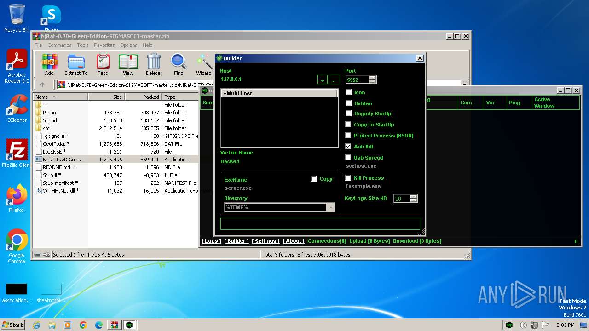Click the + button to add host
This screenshot has height=331, width=589.
(x=322, y=80)
